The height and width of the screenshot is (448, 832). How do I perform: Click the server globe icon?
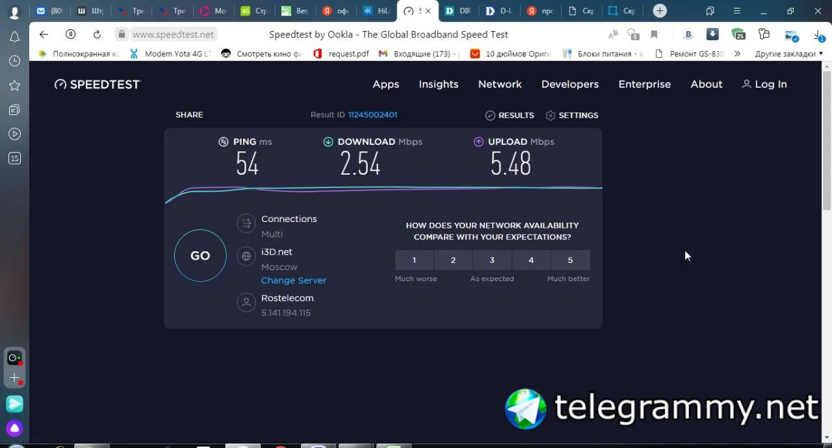point(246,256)
